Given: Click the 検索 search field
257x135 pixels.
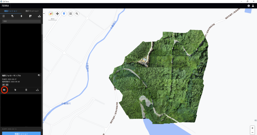Looking at the screenshot, I should 21,21.
